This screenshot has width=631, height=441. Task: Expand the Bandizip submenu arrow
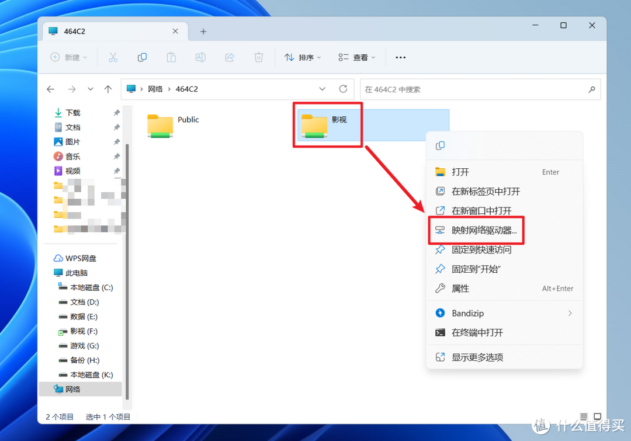[570, 313]
